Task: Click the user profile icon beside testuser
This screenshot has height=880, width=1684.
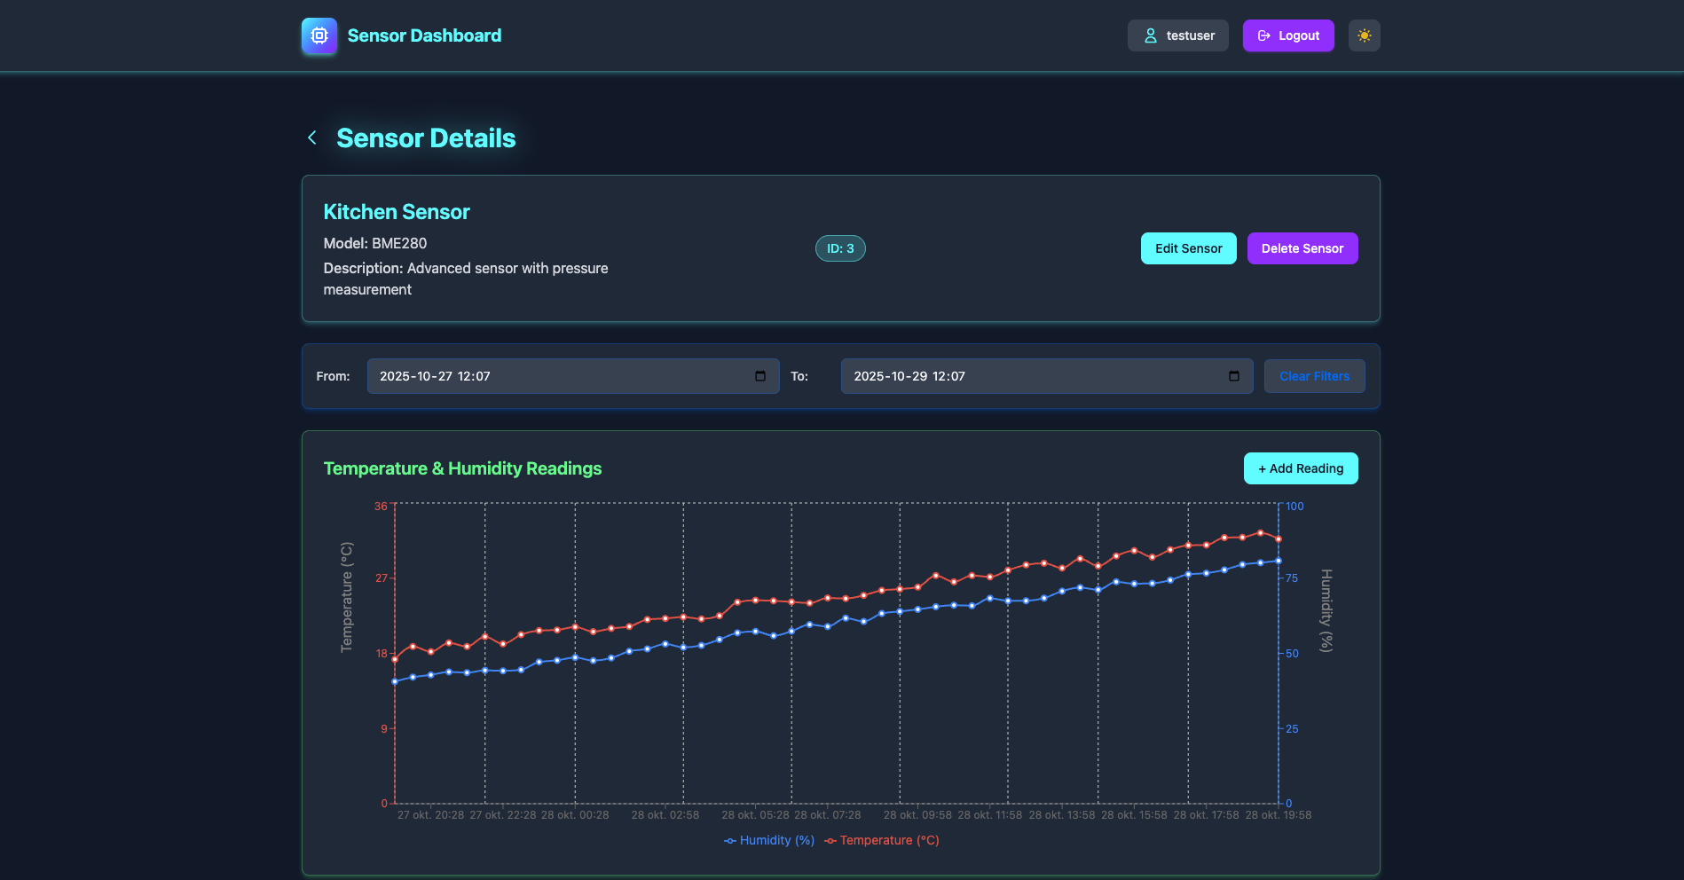Action: point(1150,35)
